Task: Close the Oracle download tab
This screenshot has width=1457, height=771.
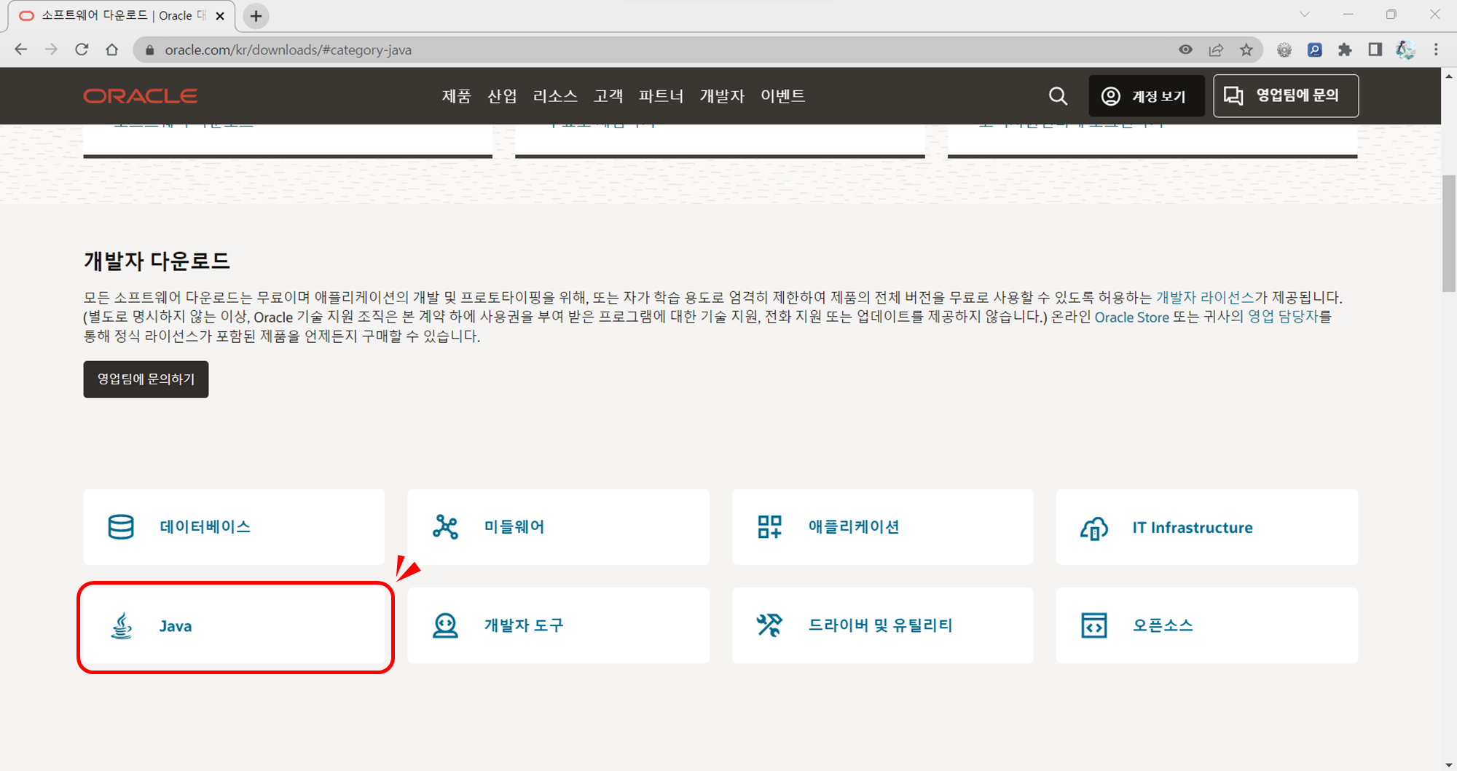Action: click(x=220, y=16)
